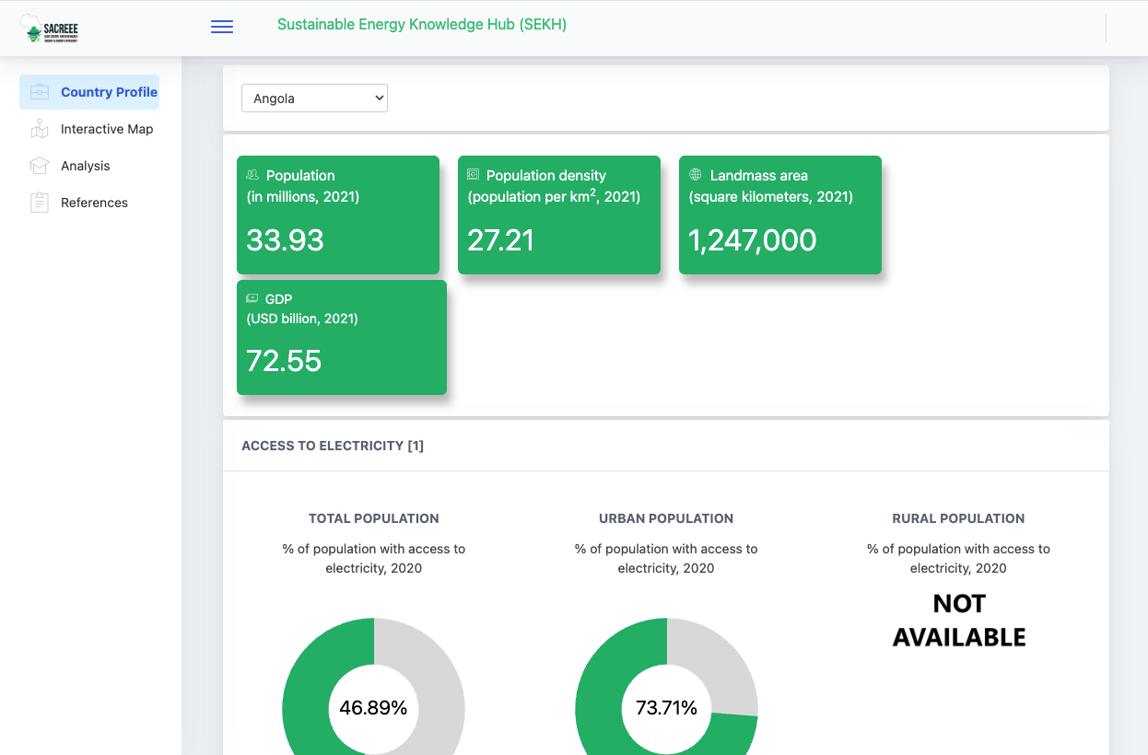Toggle the sidebar with the hamburger menu

tap(221, 27)
